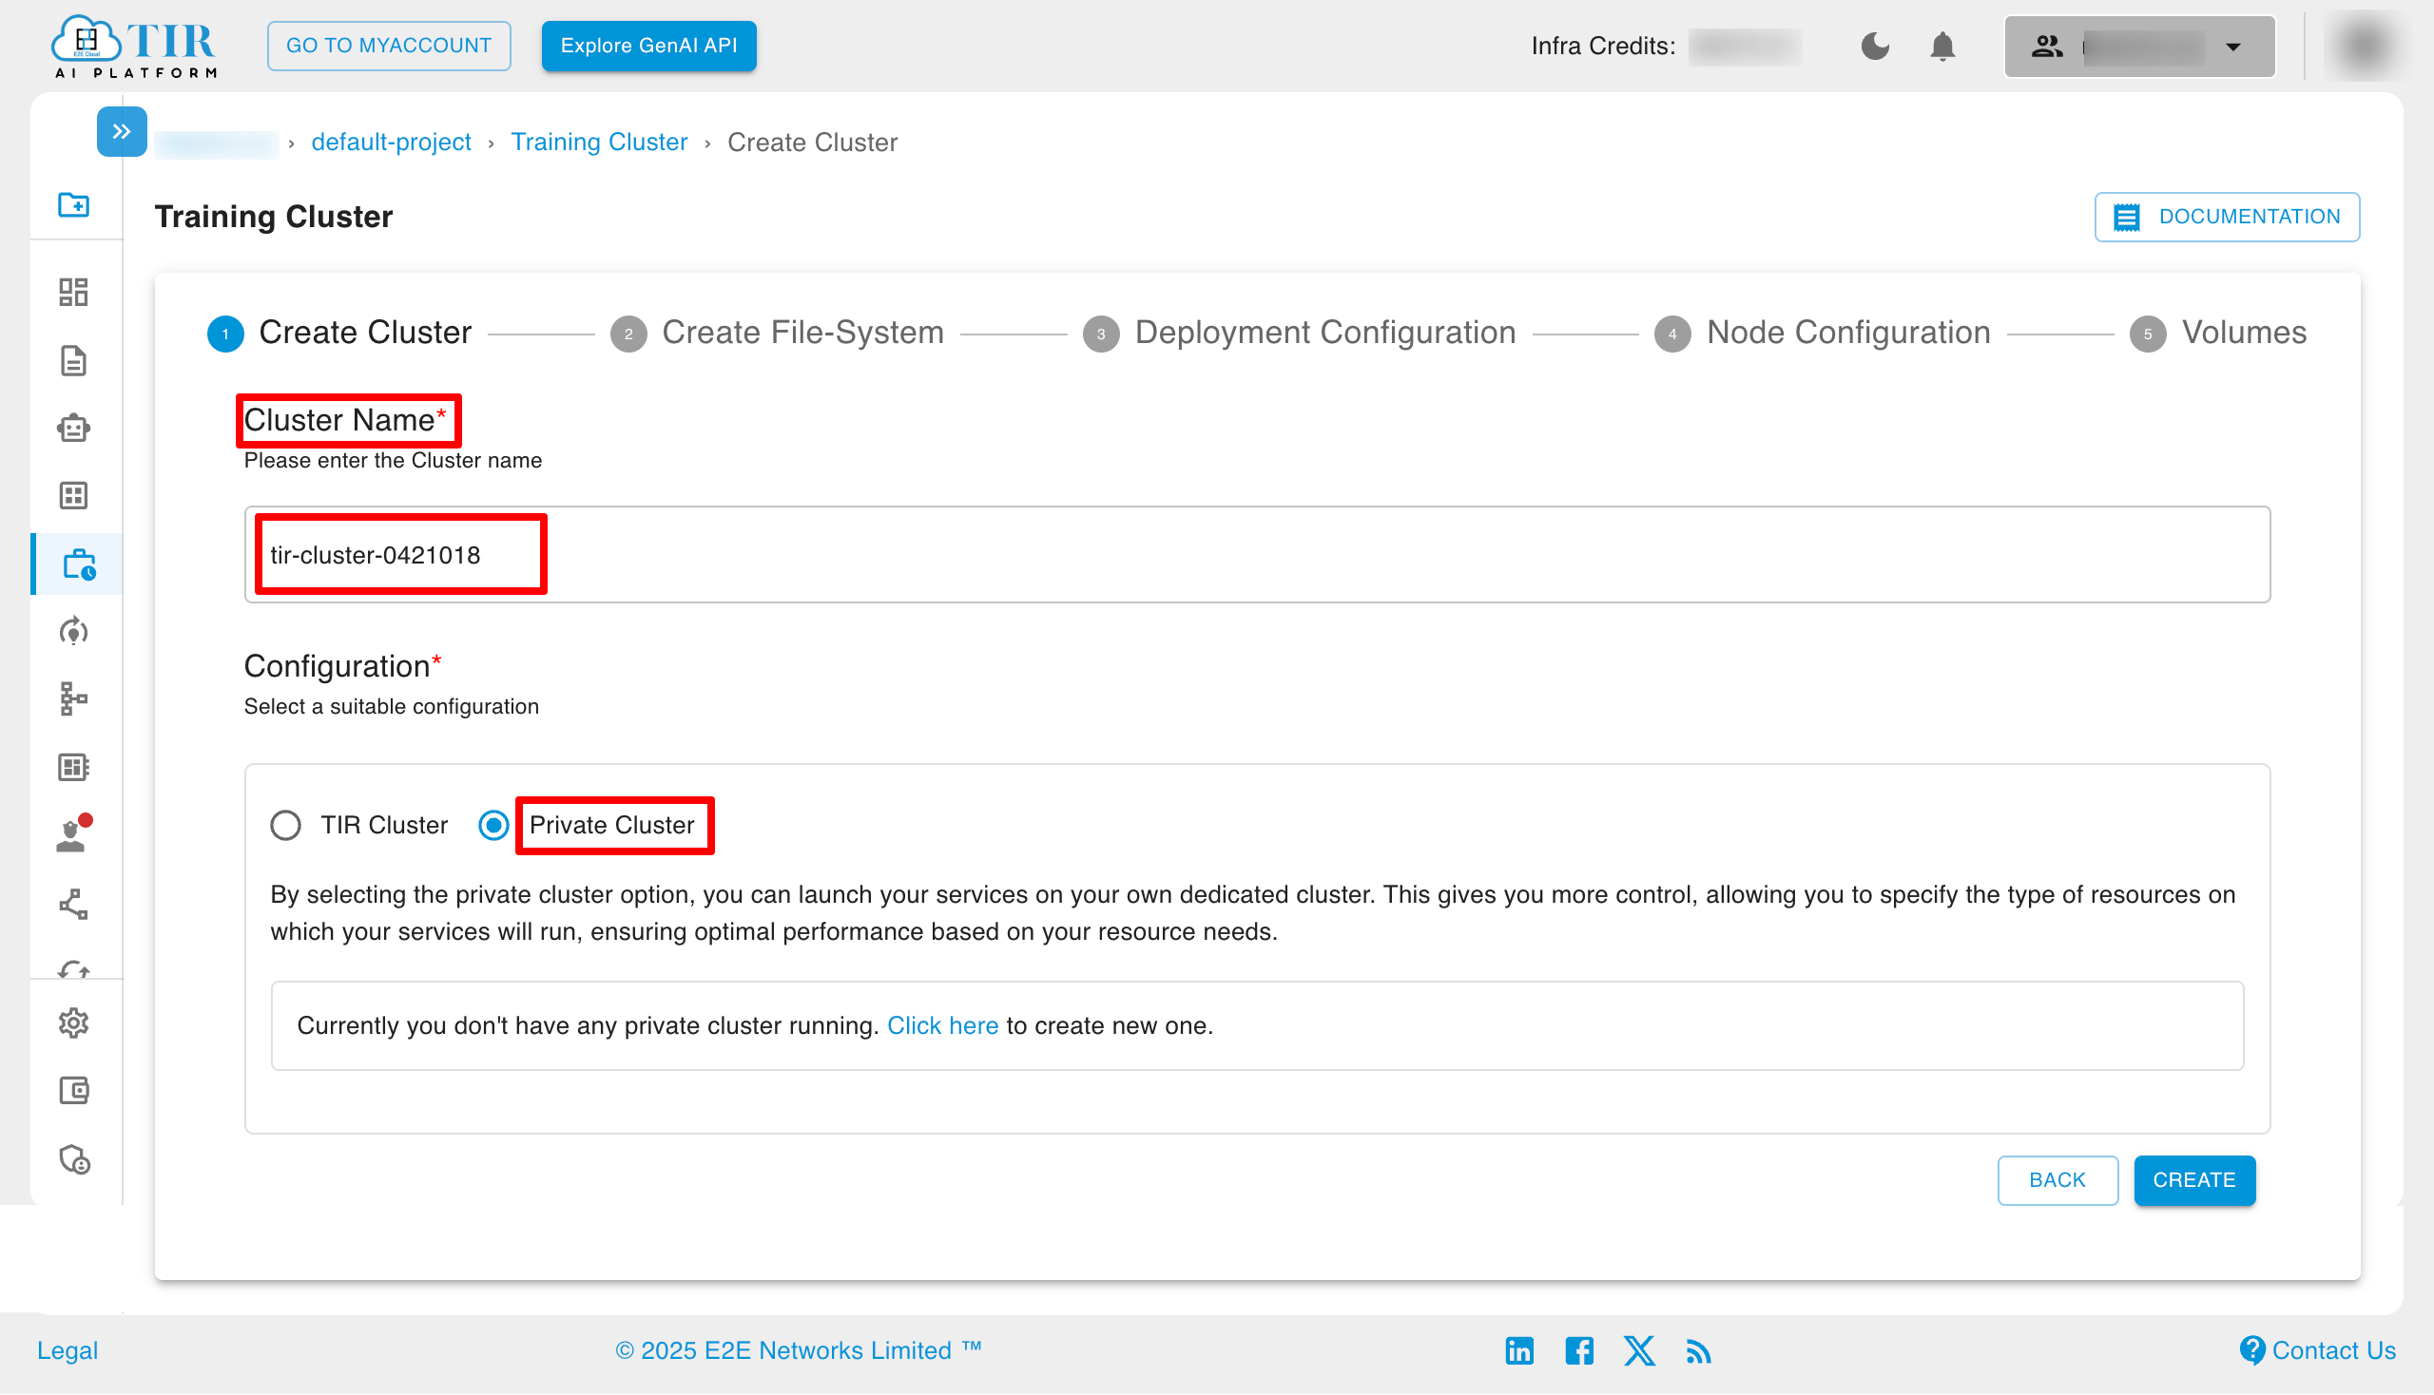Click the 'Create Cluster' breadcrumb text
Screen dimensions: 2434x1395
click(812, 142)
